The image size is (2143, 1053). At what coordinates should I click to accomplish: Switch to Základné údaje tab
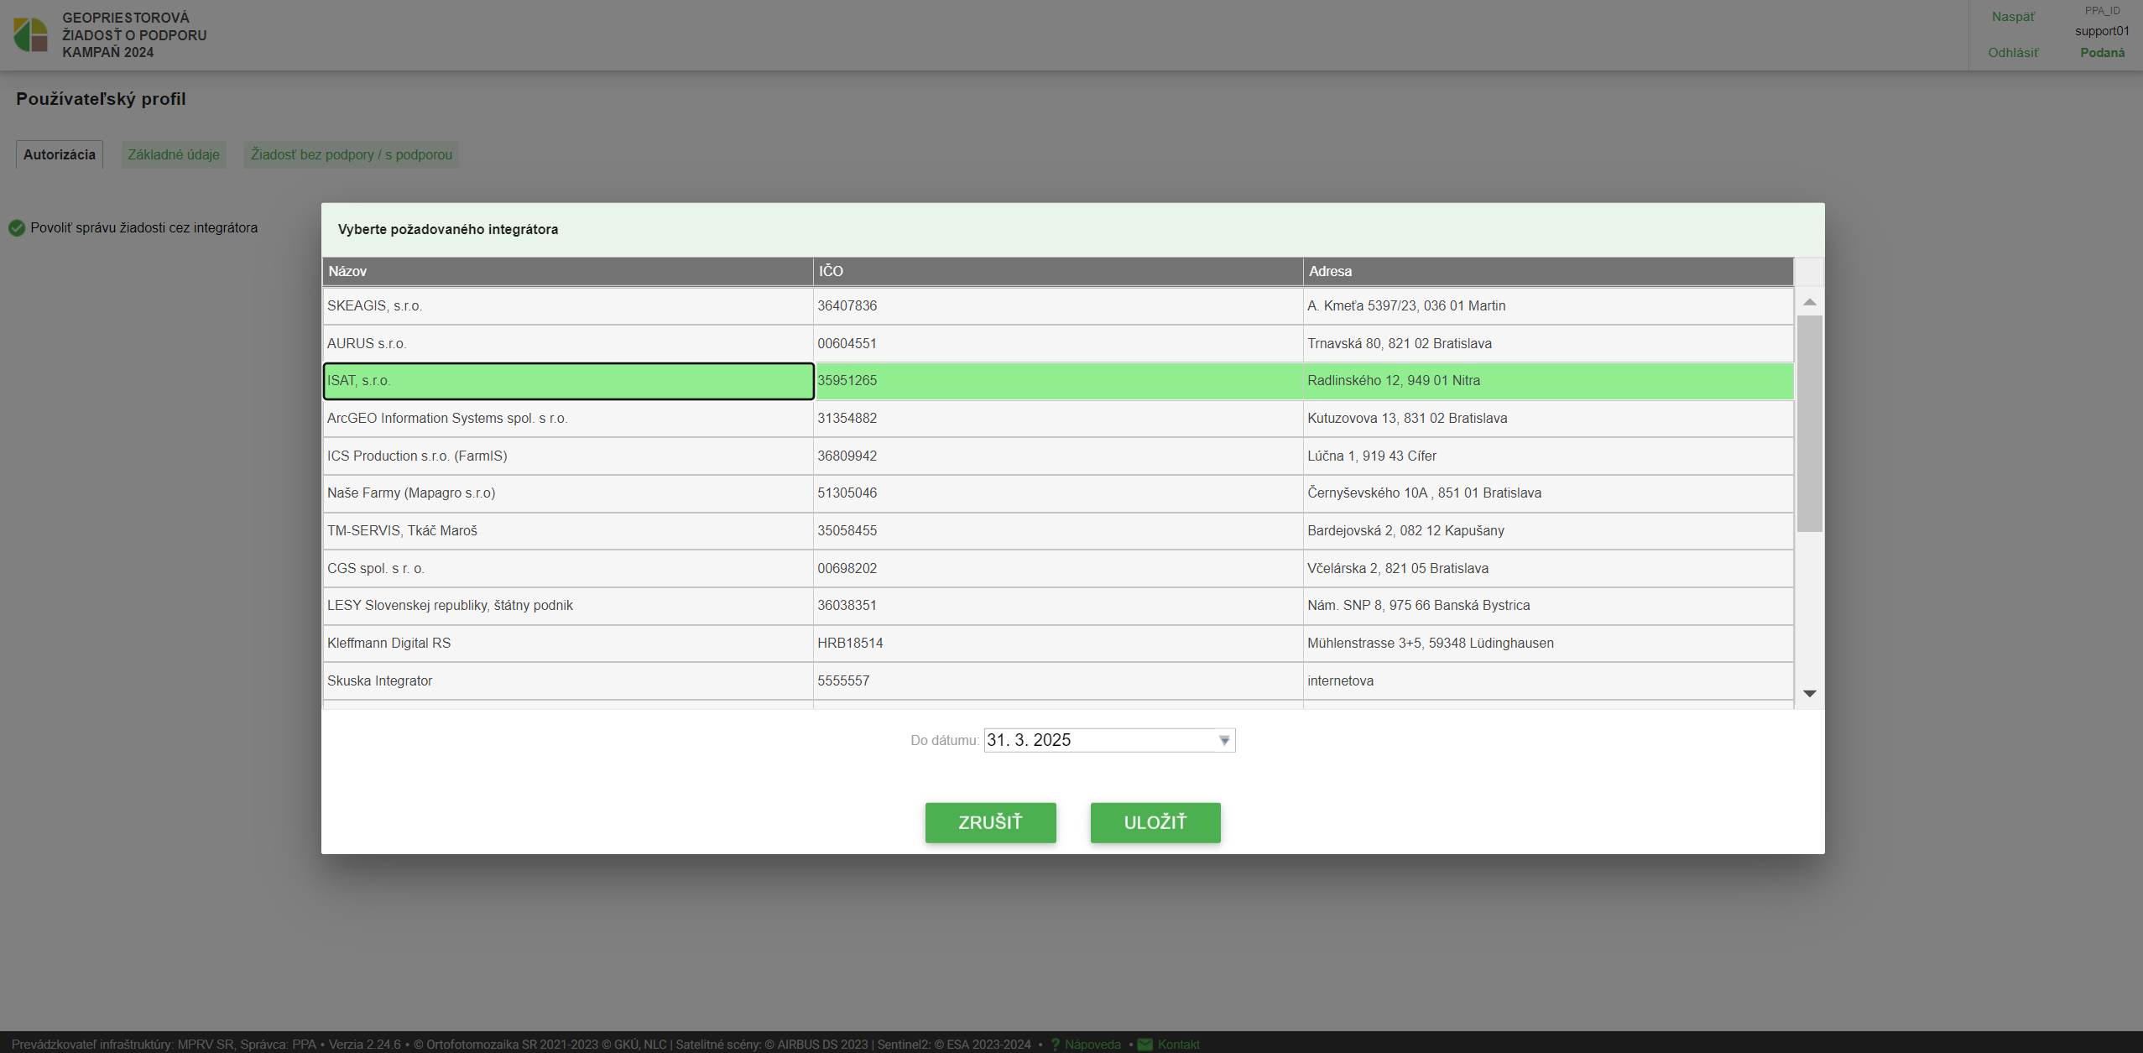point(174,154)
